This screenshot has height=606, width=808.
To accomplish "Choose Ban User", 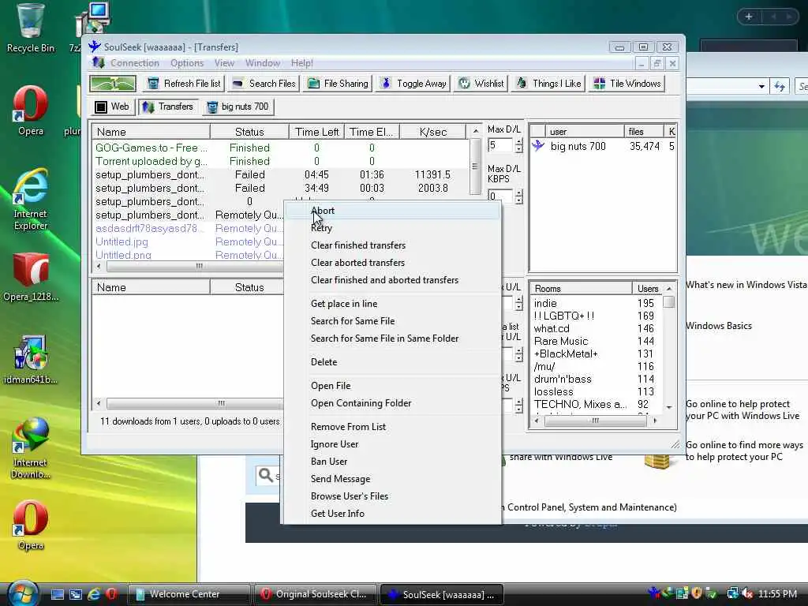I will [x=392, y=461].
